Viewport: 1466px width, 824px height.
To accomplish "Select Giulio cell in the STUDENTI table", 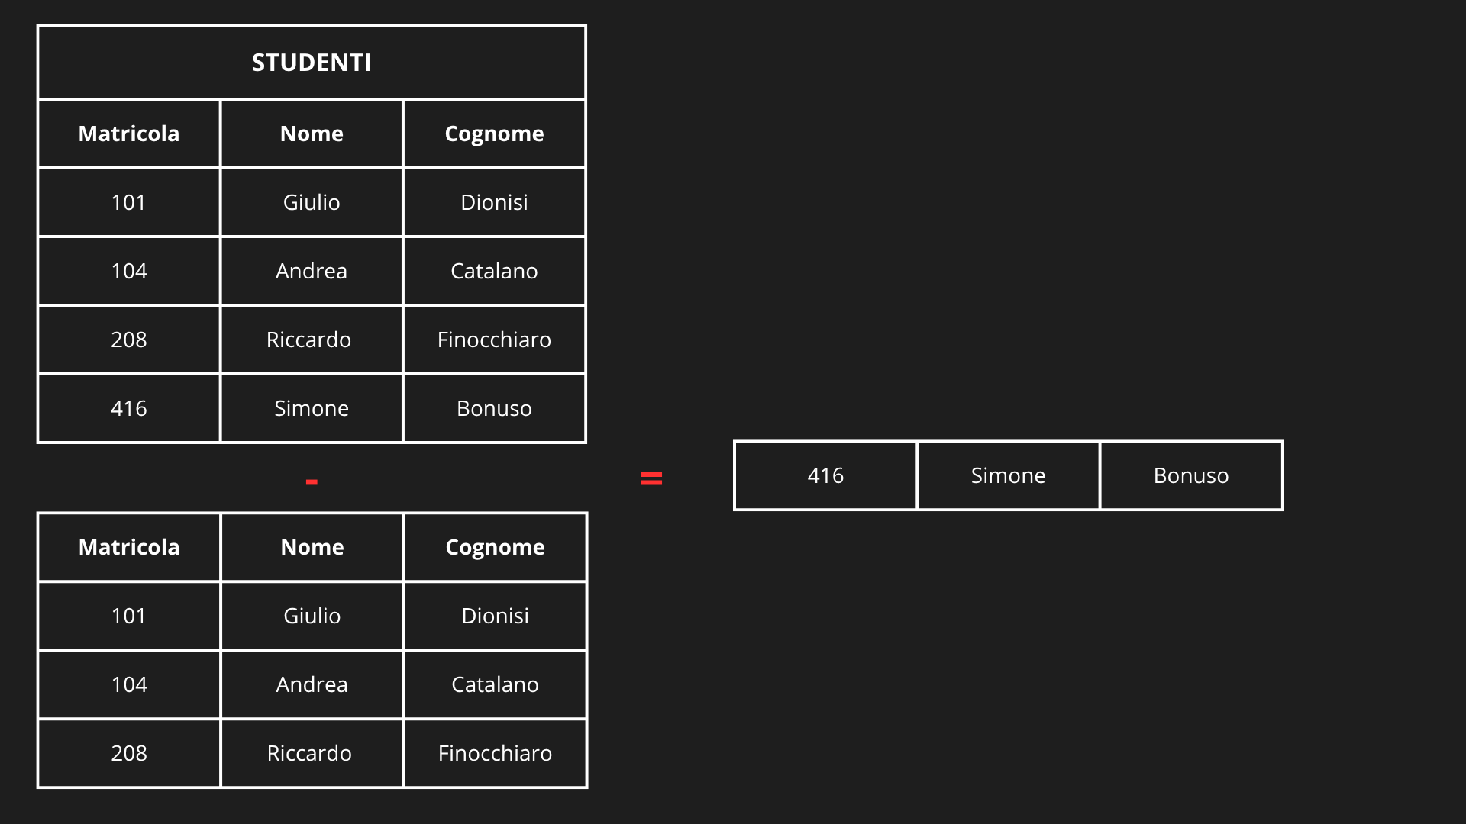I will tap(312, 202).
